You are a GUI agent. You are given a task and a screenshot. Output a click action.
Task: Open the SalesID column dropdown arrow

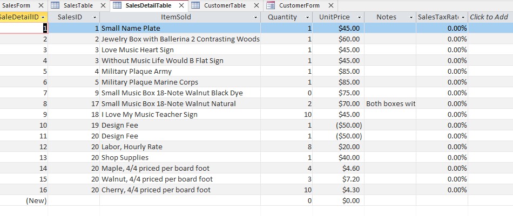pyautogui.click(x=95, y=17)
